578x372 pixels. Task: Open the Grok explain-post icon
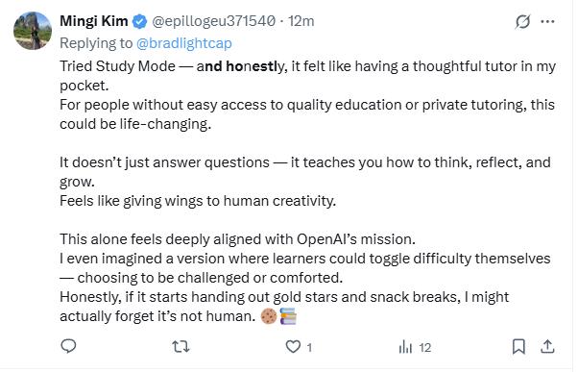point(522,21)
